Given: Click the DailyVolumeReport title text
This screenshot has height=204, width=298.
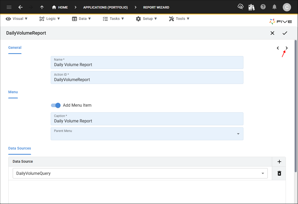Looking at the screenshot, I should [26, 33].
